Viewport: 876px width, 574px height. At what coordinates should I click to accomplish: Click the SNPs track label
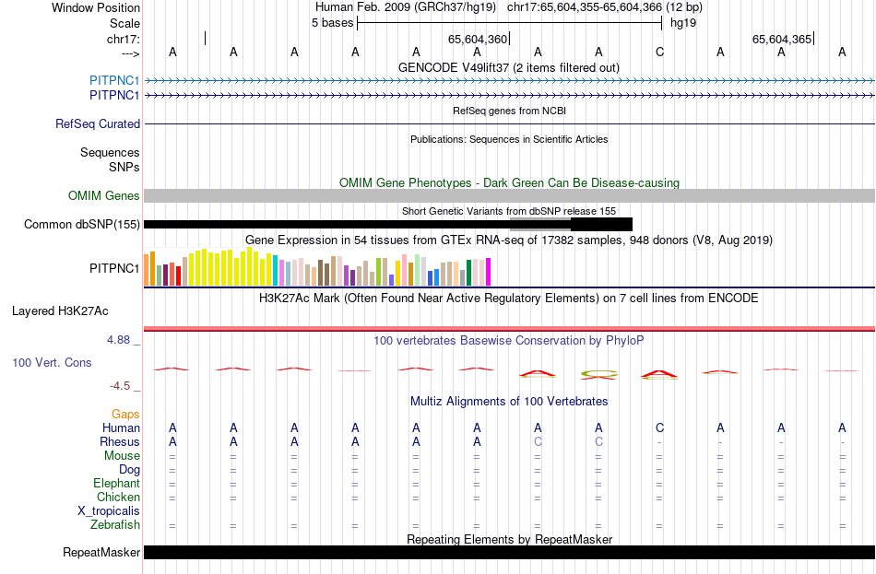point(124,167)
